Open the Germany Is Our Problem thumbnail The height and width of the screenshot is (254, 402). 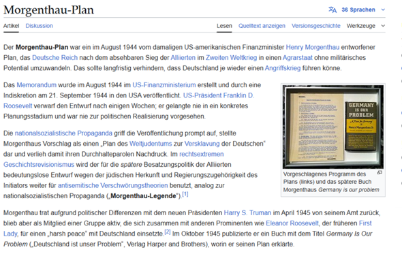pyautogui.click(x=333, y=127)
